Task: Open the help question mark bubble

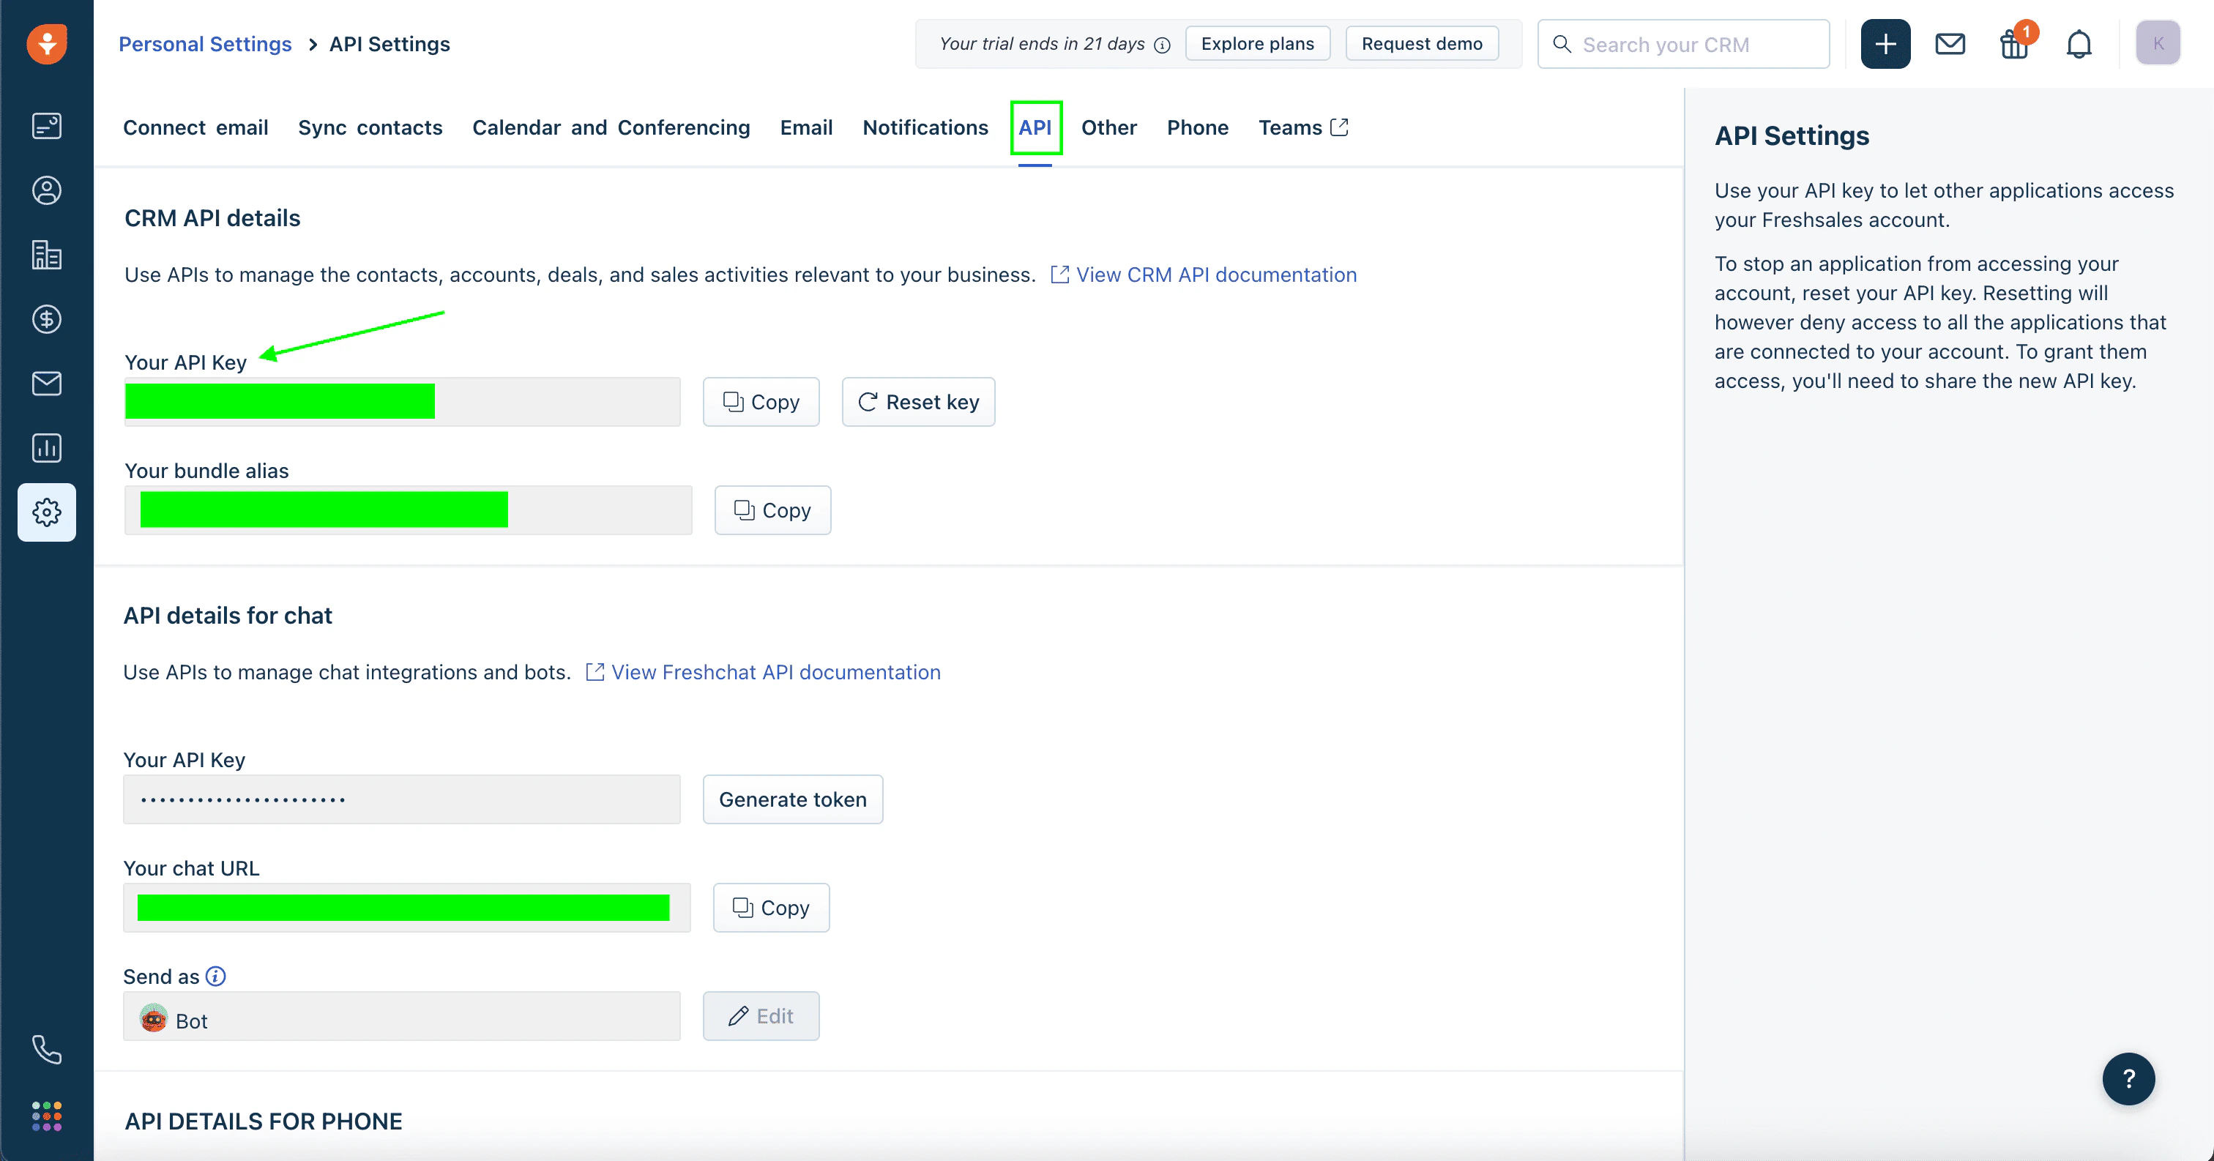Action: click(x=2128, y=1078)
